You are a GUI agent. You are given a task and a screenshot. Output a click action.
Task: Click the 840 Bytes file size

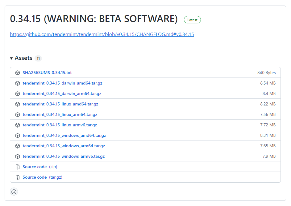266,73
